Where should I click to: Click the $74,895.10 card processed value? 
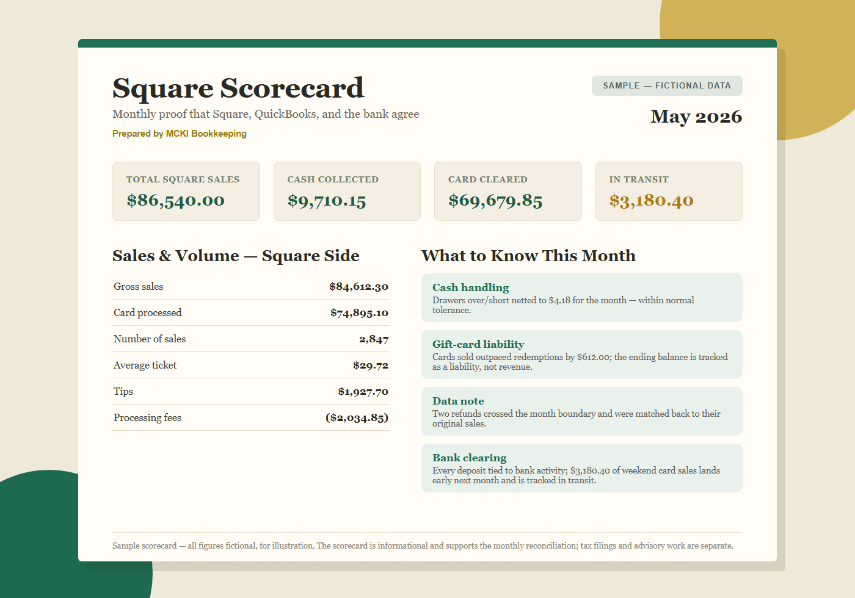tap(359, 312)
